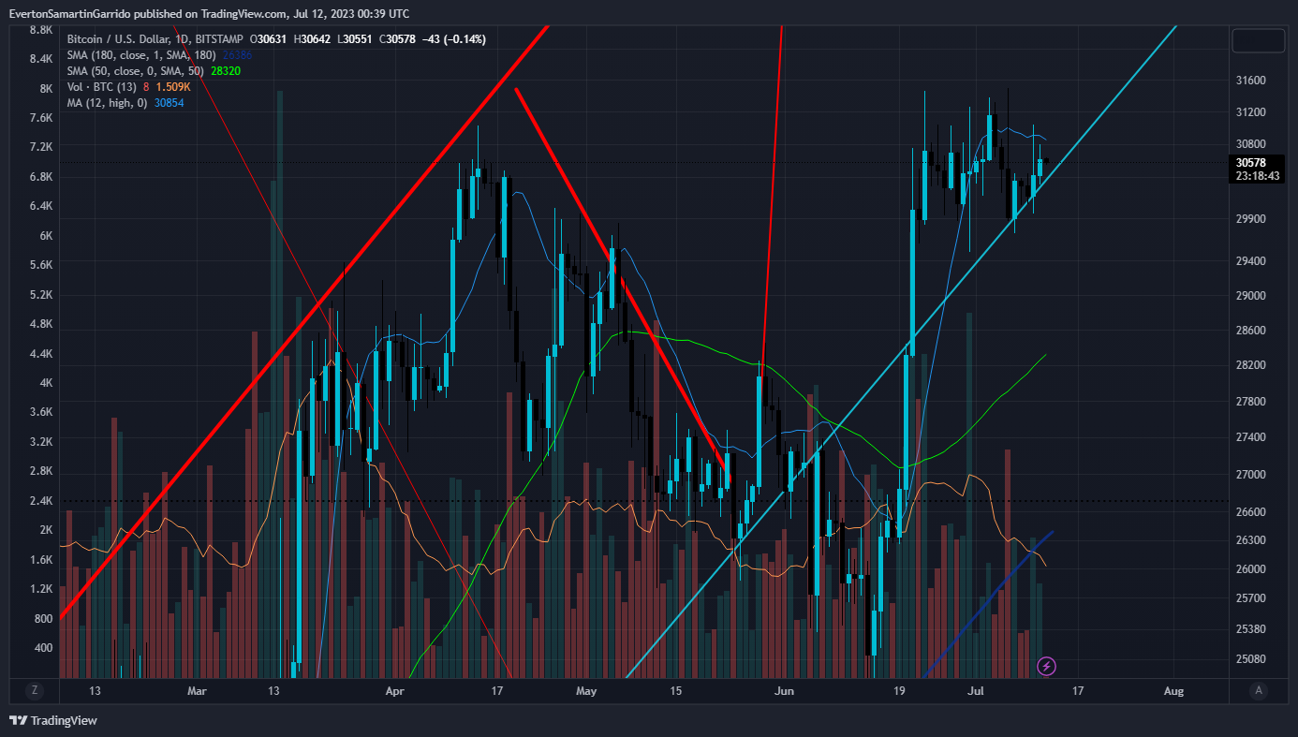This screenshot has height=737, width=1298.
Task: Click the 19 date label on time axis
Action: (899, 692)
